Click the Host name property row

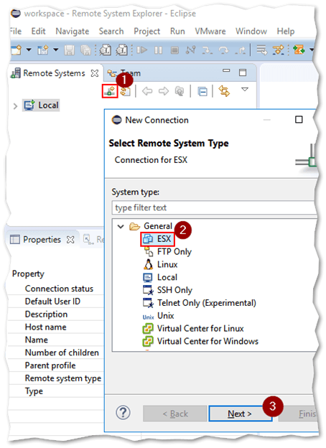click(x=56, y=327)
